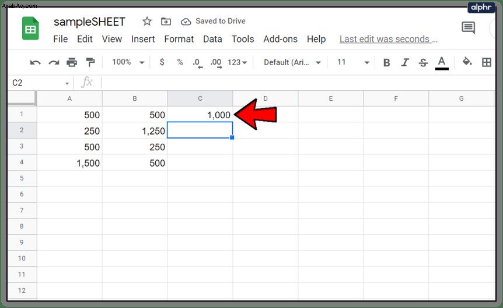Viewport: 503px width, 308px height.
Task: Select column C header
Action: pos(200,98)
